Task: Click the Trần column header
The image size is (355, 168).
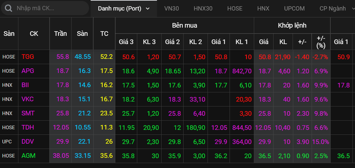Action: pyautogui.click(x=60, y=34)
